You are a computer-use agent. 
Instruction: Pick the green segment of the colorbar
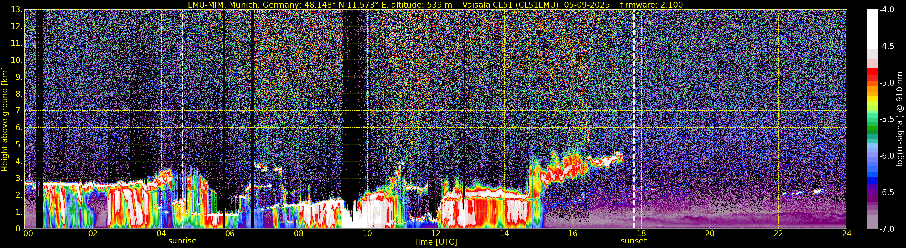pyautogui.click(x=872, y=130)
